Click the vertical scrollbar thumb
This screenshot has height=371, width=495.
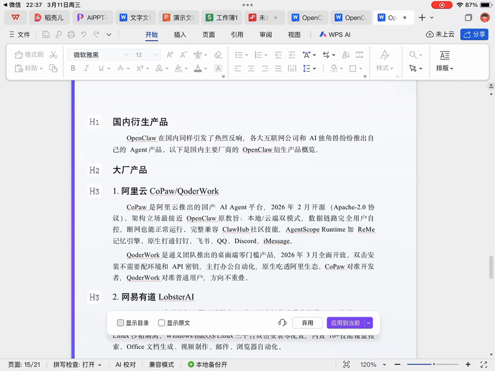pyautogui.click(x=491, y=267)
